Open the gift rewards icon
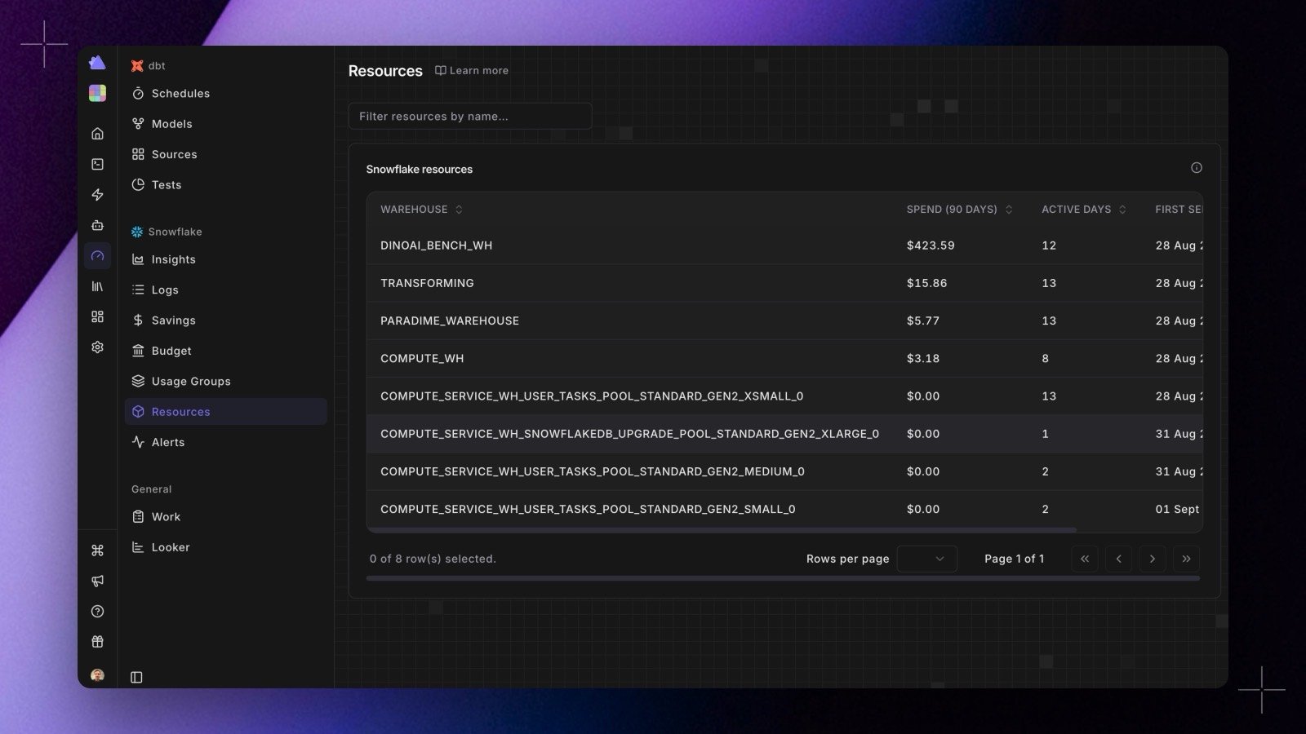 (x=97, y=642)
